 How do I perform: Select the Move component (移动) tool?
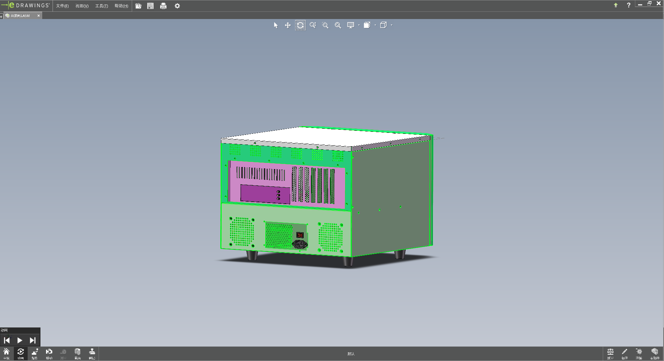pyautogui.click(x=49, y=353)
